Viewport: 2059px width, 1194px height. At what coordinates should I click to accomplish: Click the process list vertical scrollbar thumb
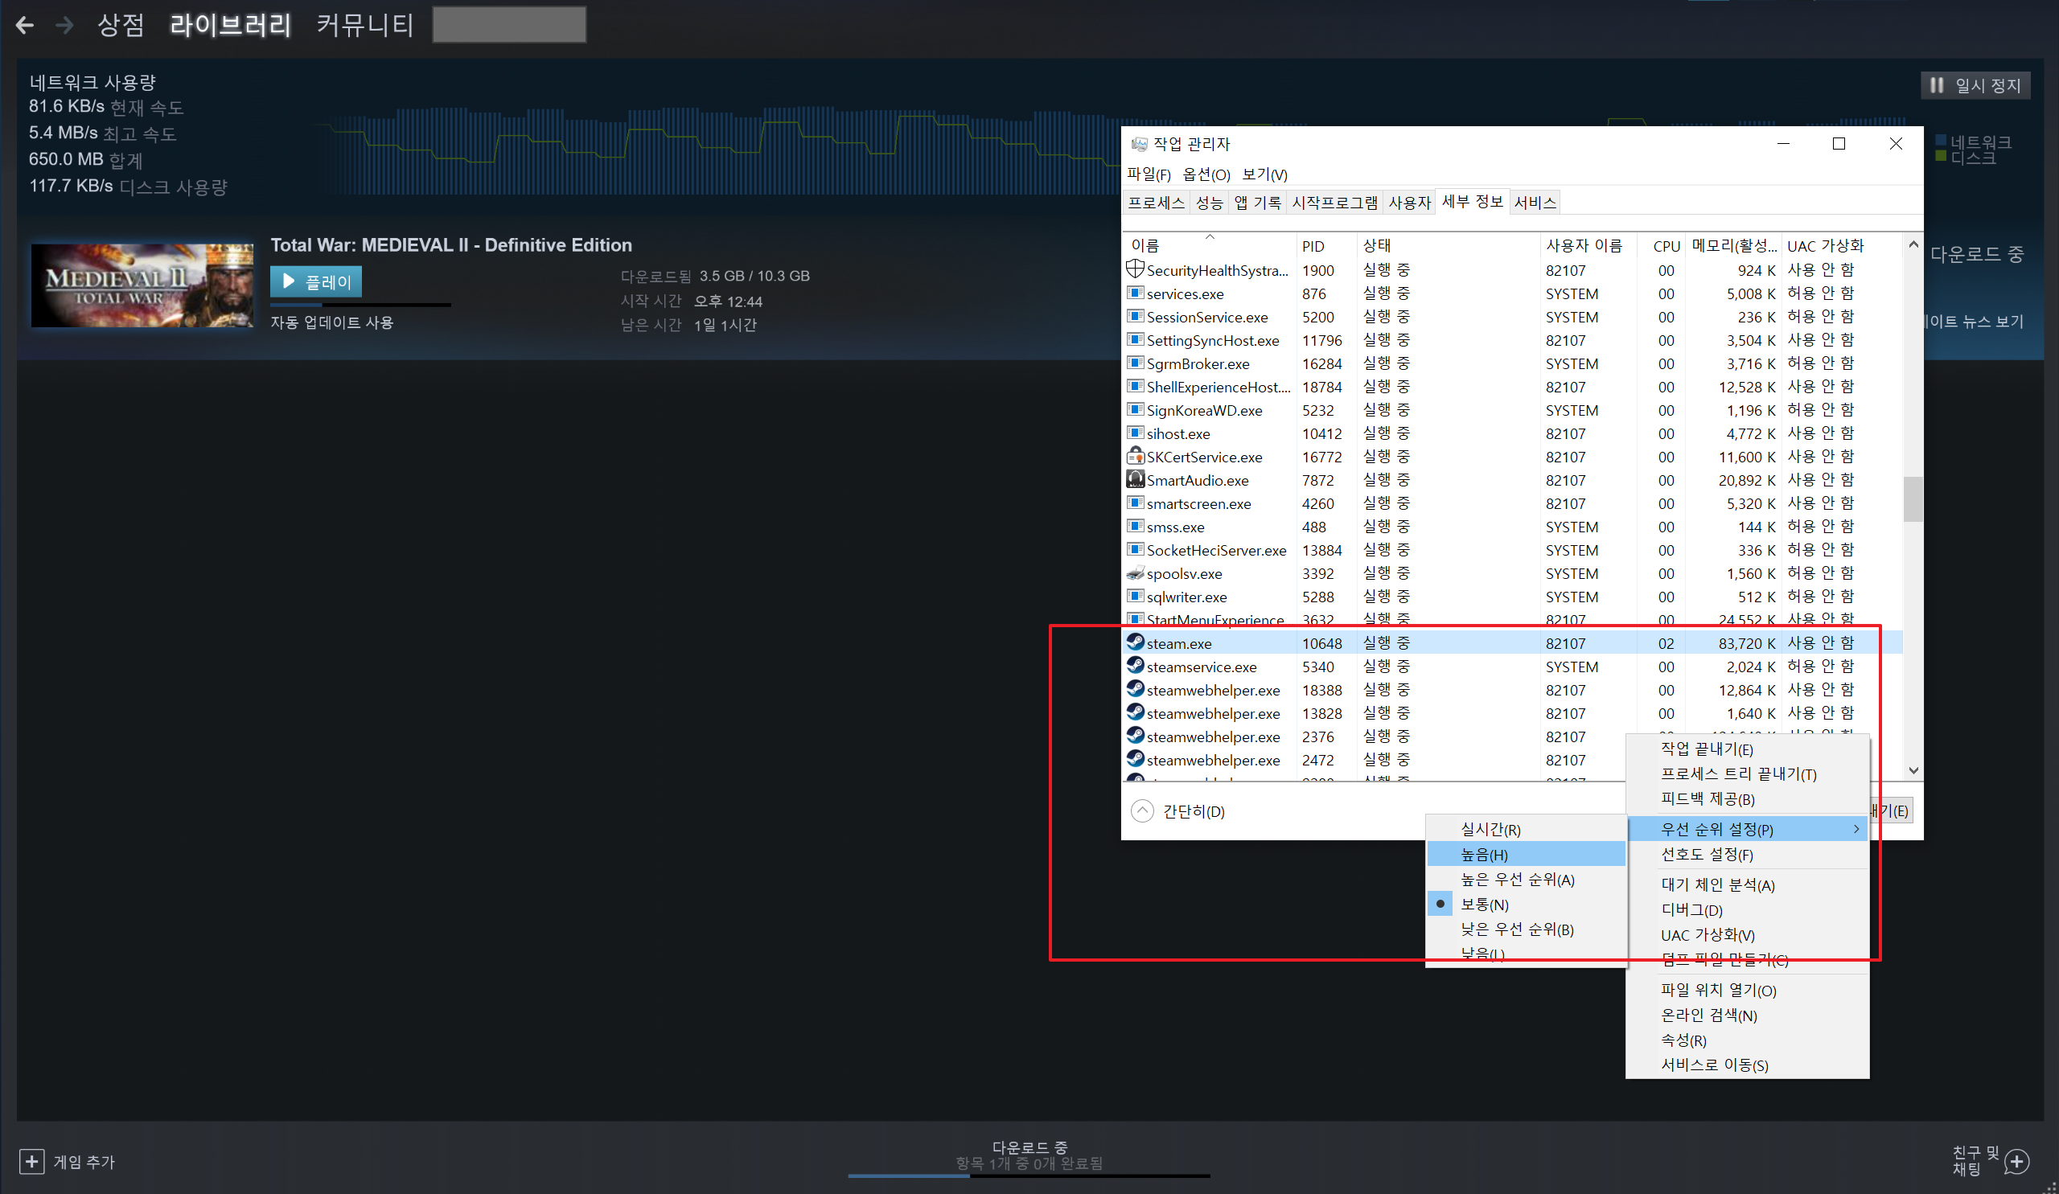(1912, 499)
